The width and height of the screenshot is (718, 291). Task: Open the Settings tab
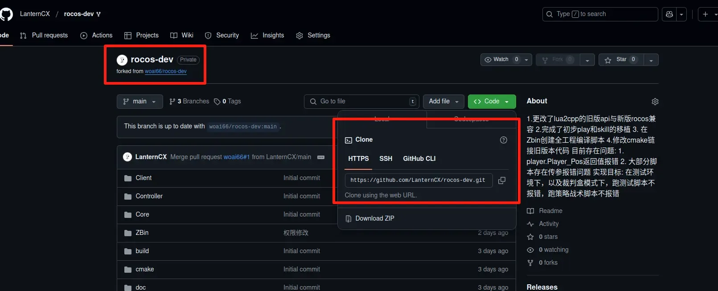(313, 35)
